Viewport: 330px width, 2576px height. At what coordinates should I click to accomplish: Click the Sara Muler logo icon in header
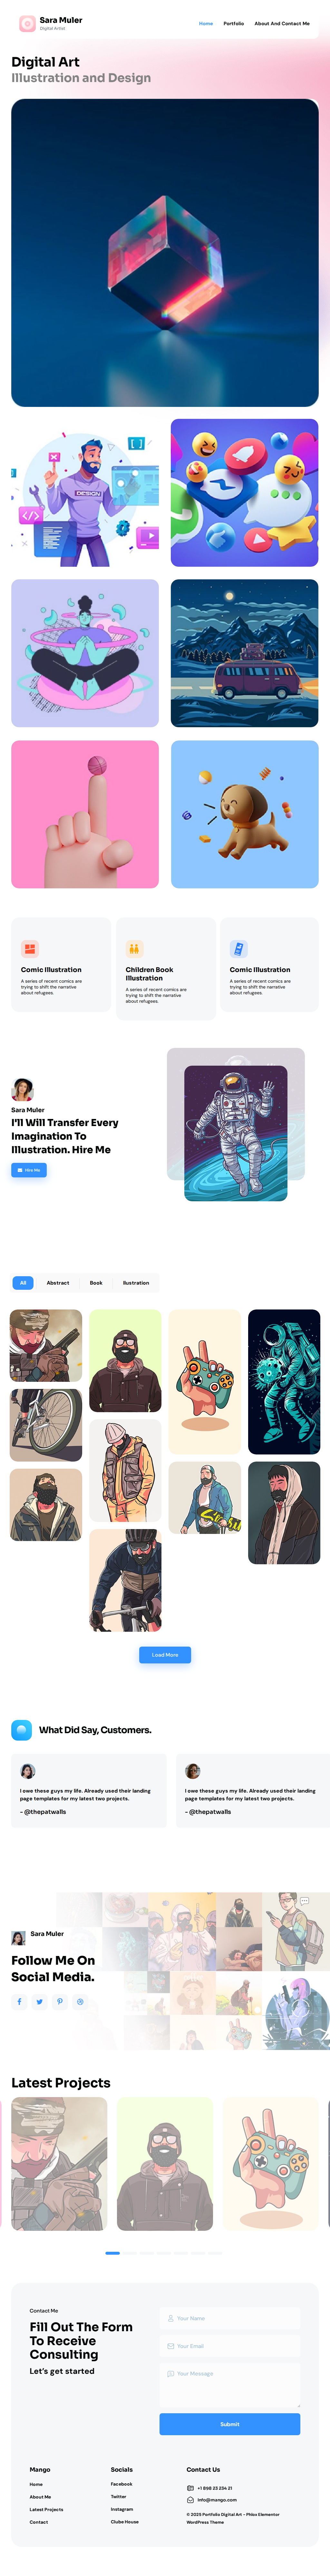click(x=27, y=23)
